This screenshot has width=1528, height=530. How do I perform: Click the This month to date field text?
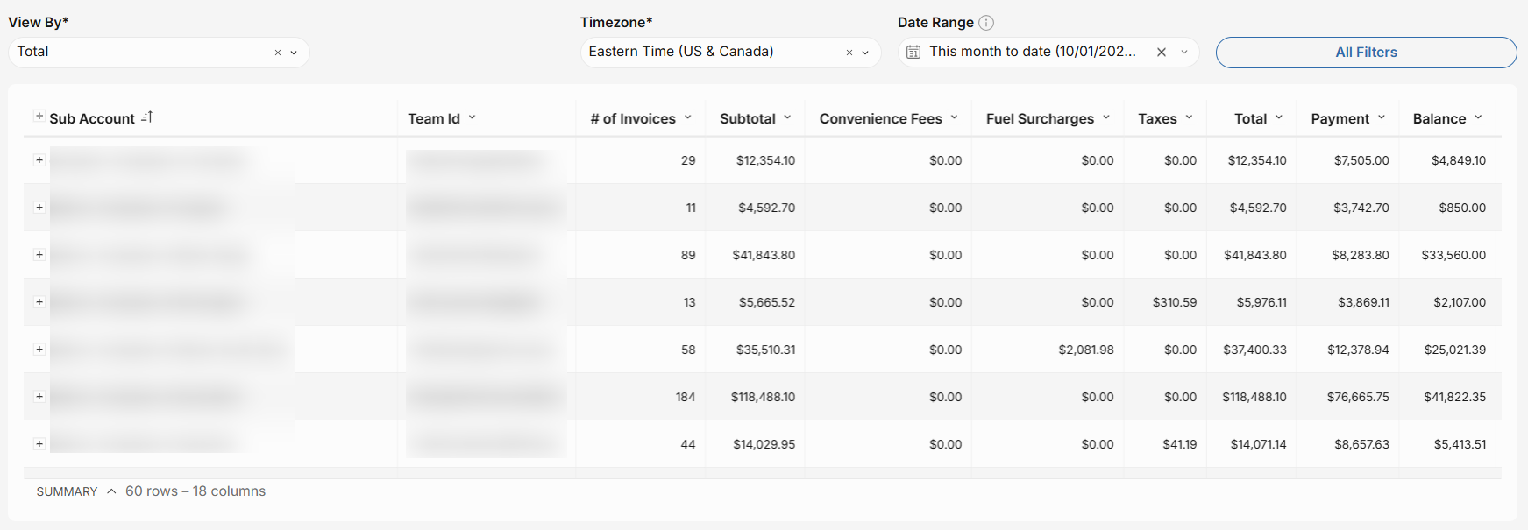1033,52
